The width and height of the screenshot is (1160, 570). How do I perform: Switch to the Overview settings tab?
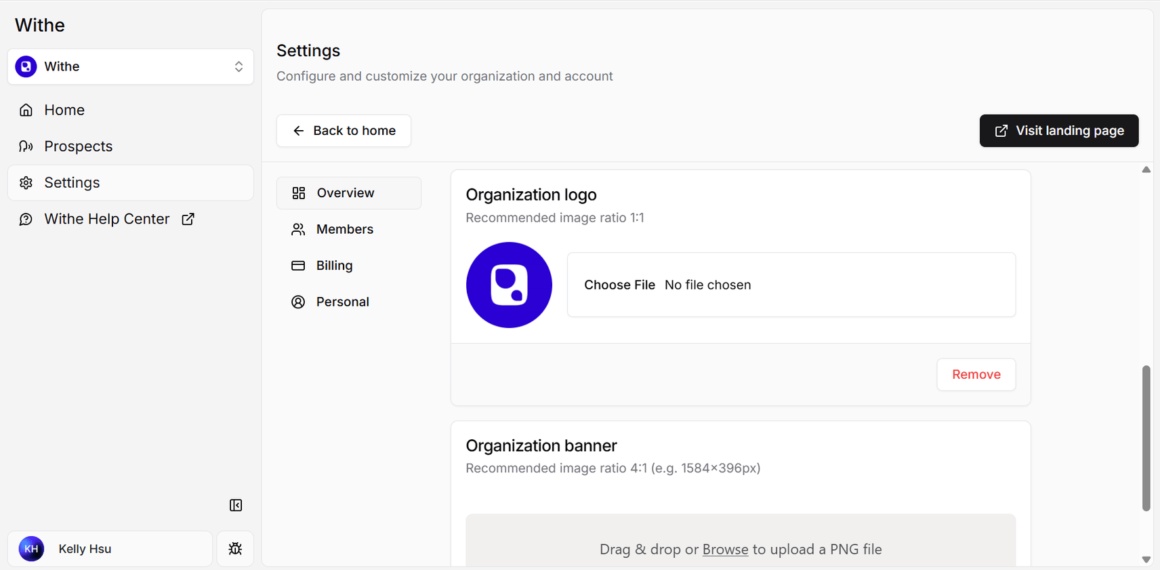coord(349,193)
